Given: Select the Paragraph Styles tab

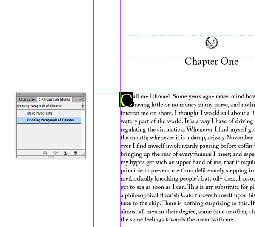Looking at the screenshot, I should coord(56,99).
